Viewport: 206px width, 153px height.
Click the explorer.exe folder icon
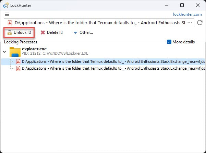[15, 52]
